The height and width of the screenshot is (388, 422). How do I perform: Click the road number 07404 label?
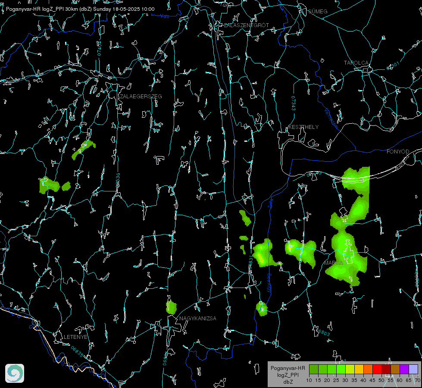point(99,48)
